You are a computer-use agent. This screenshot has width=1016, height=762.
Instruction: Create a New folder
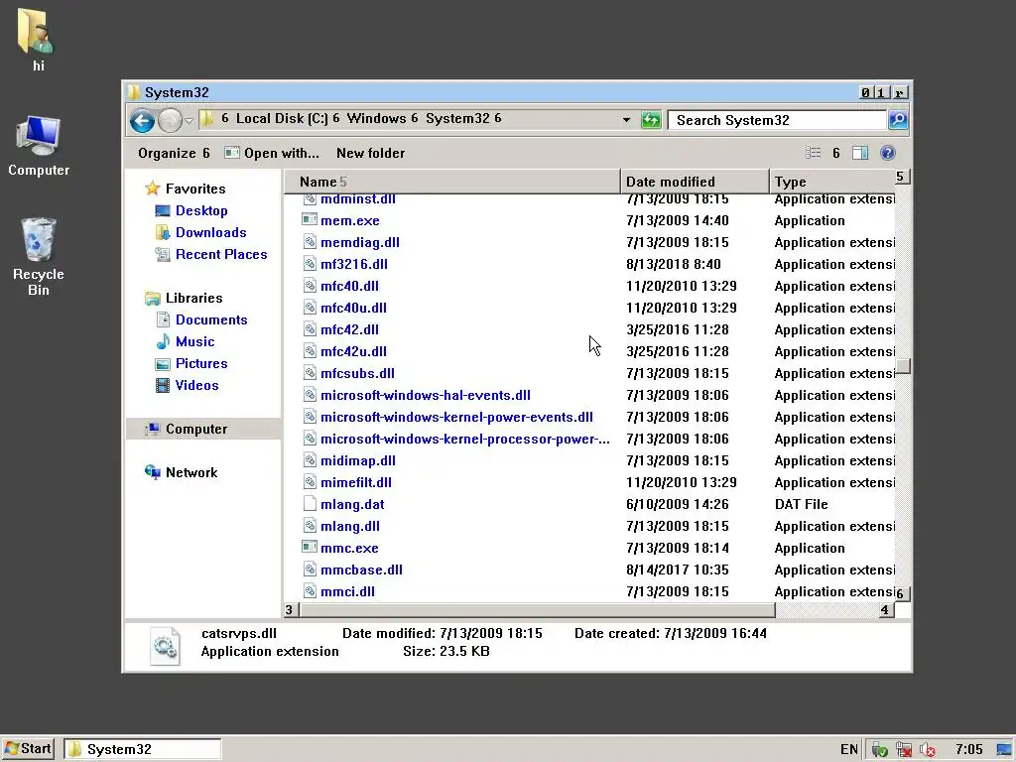tap(371, 153)
